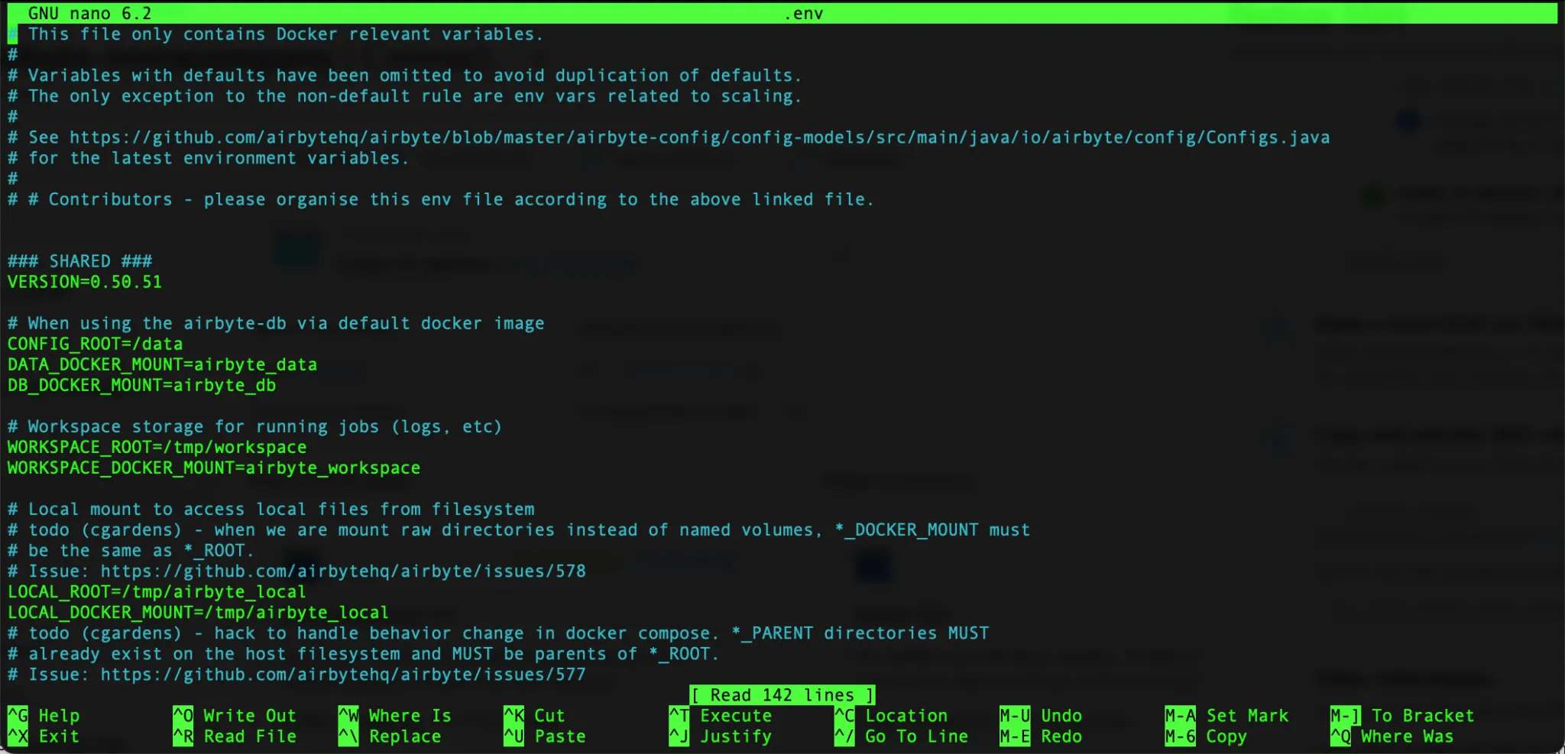Click the M-6 Copy shortcut

(1206, 736)
